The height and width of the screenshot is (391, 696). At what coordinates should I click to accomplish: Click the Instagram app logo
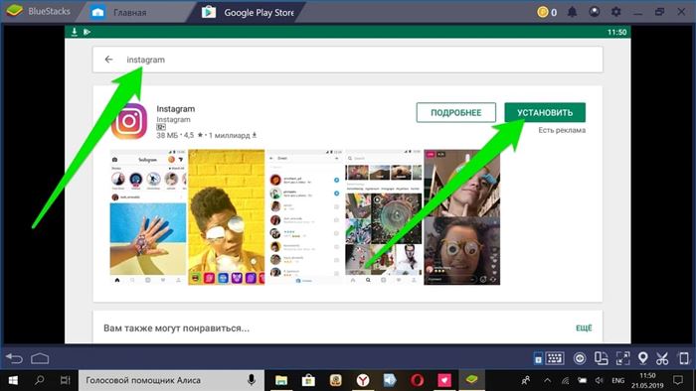(129, 121)
